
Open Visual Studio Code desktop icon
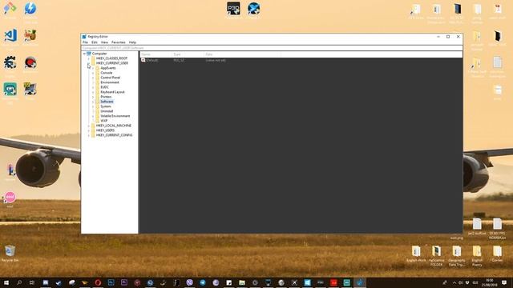point(10,35)
